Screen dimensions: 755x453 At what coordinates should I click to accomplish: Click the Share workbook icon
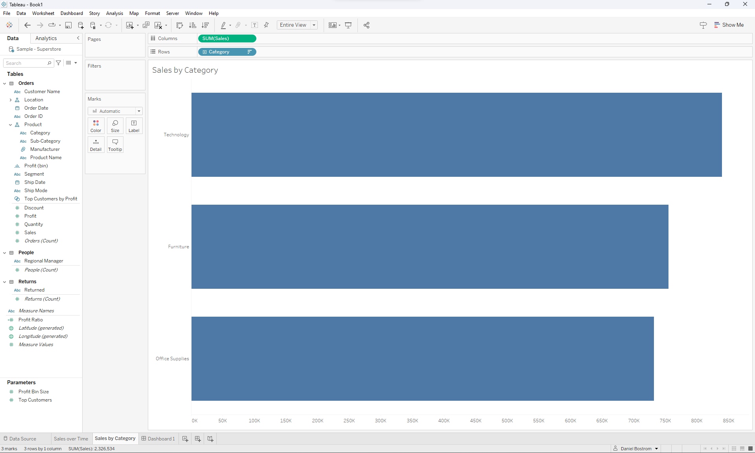(366, 25)
